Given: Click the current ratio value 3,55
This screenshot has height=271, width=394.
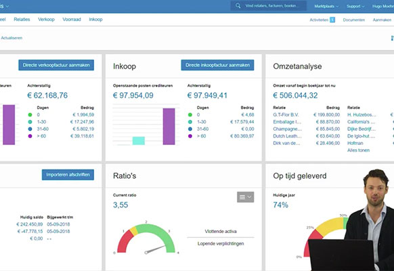Looking at the screenshot, I should (x=121, y=205).
